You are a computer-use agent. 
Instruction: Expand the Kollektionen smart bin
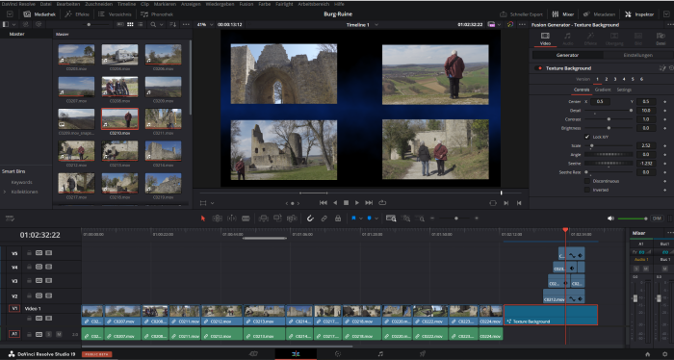(x=5, y=192)
